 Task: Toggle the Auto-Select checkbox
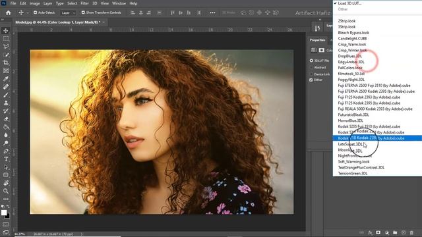point(35,13)
